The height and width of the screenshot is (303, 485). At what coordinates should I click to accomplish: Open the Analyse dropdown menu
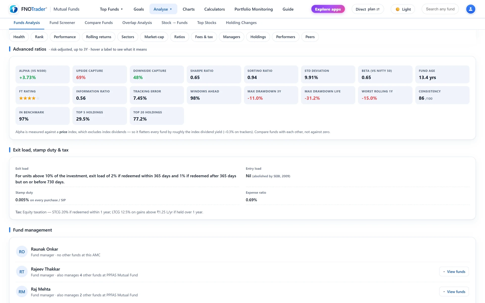(163, 9)
